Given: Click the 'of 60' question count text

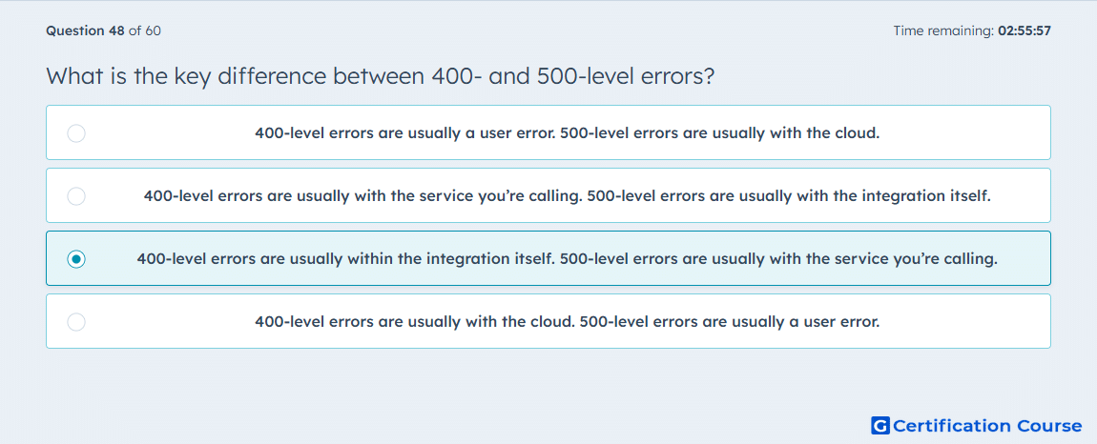Looking at the screenshot, I should 146,30.
